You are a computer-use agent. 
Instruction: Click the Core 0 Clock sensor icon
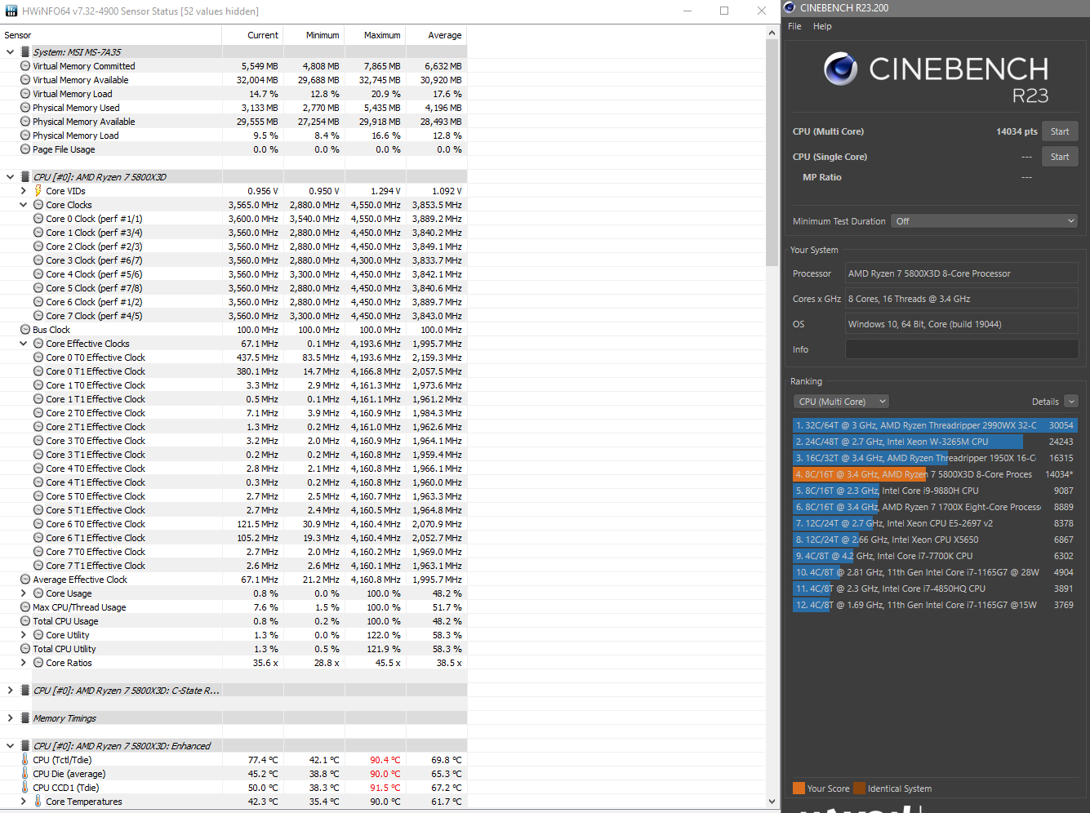point(38,219)
